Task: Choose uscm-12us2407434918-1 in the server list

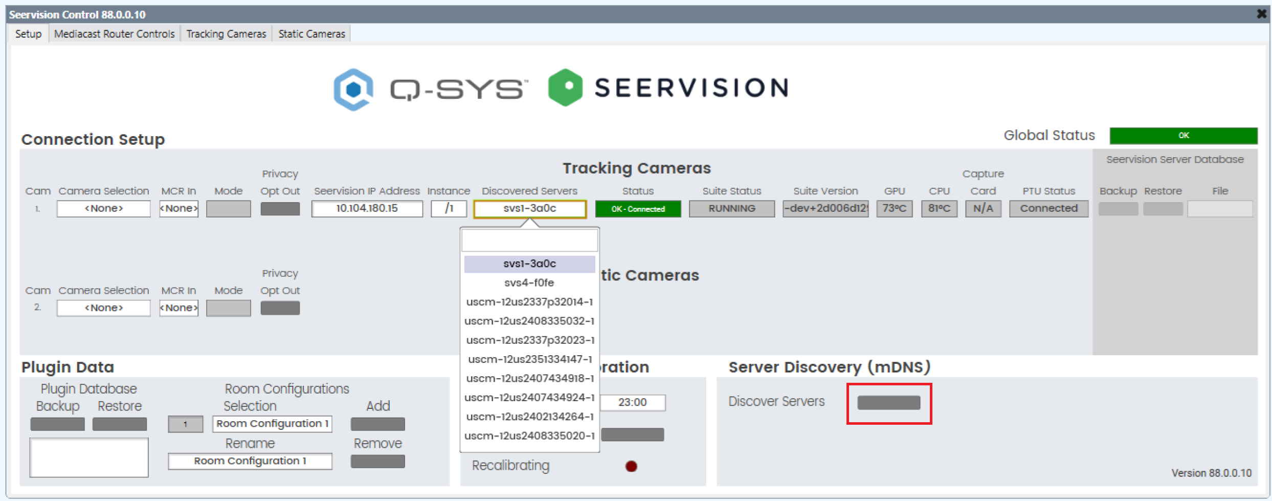Action: 529,378
